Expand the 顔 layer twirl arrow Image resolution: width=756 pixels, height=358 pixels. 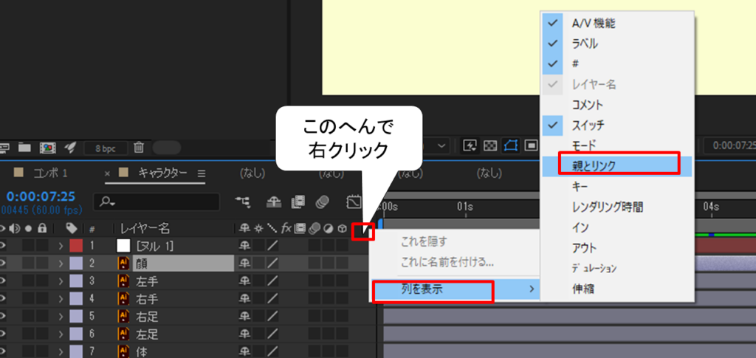(61, 264)
